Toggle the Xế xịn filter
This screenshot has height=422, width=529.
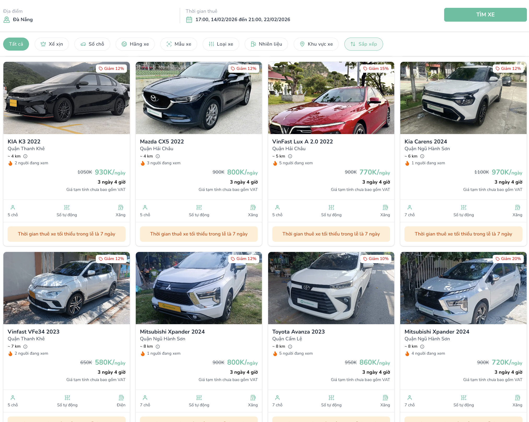pos(52,44)
